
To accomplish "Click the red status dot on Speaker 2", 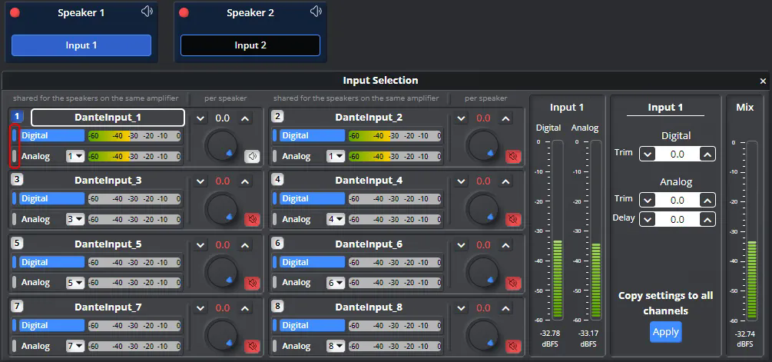I will coord(184,13).
